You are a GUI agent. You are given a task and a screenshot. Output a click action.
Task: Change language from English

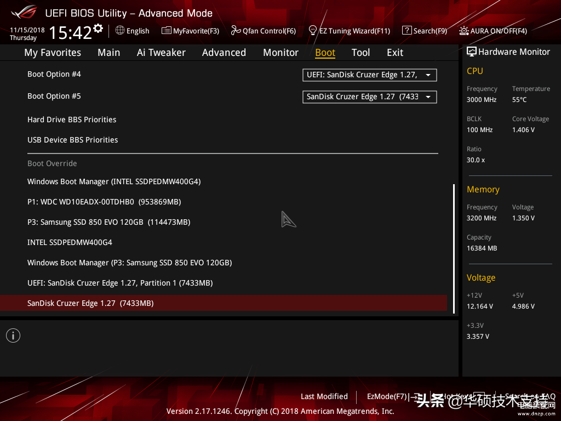[138, 31]
